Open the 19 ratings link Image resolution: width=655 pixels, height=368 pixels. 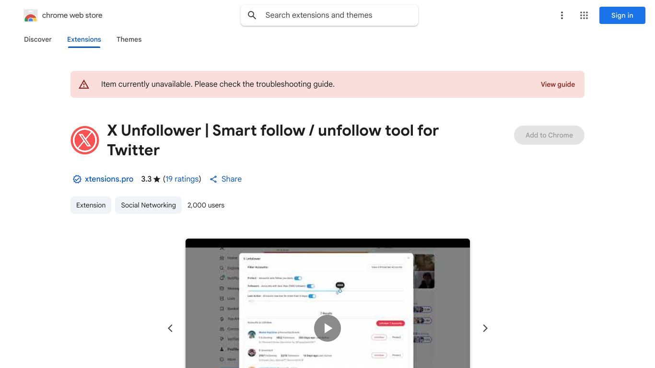(x=182, y=179)
